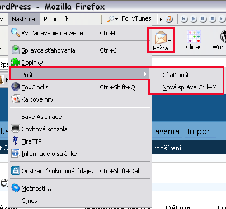Click Play in FoxyTunes controls

[x=194, y=19]
